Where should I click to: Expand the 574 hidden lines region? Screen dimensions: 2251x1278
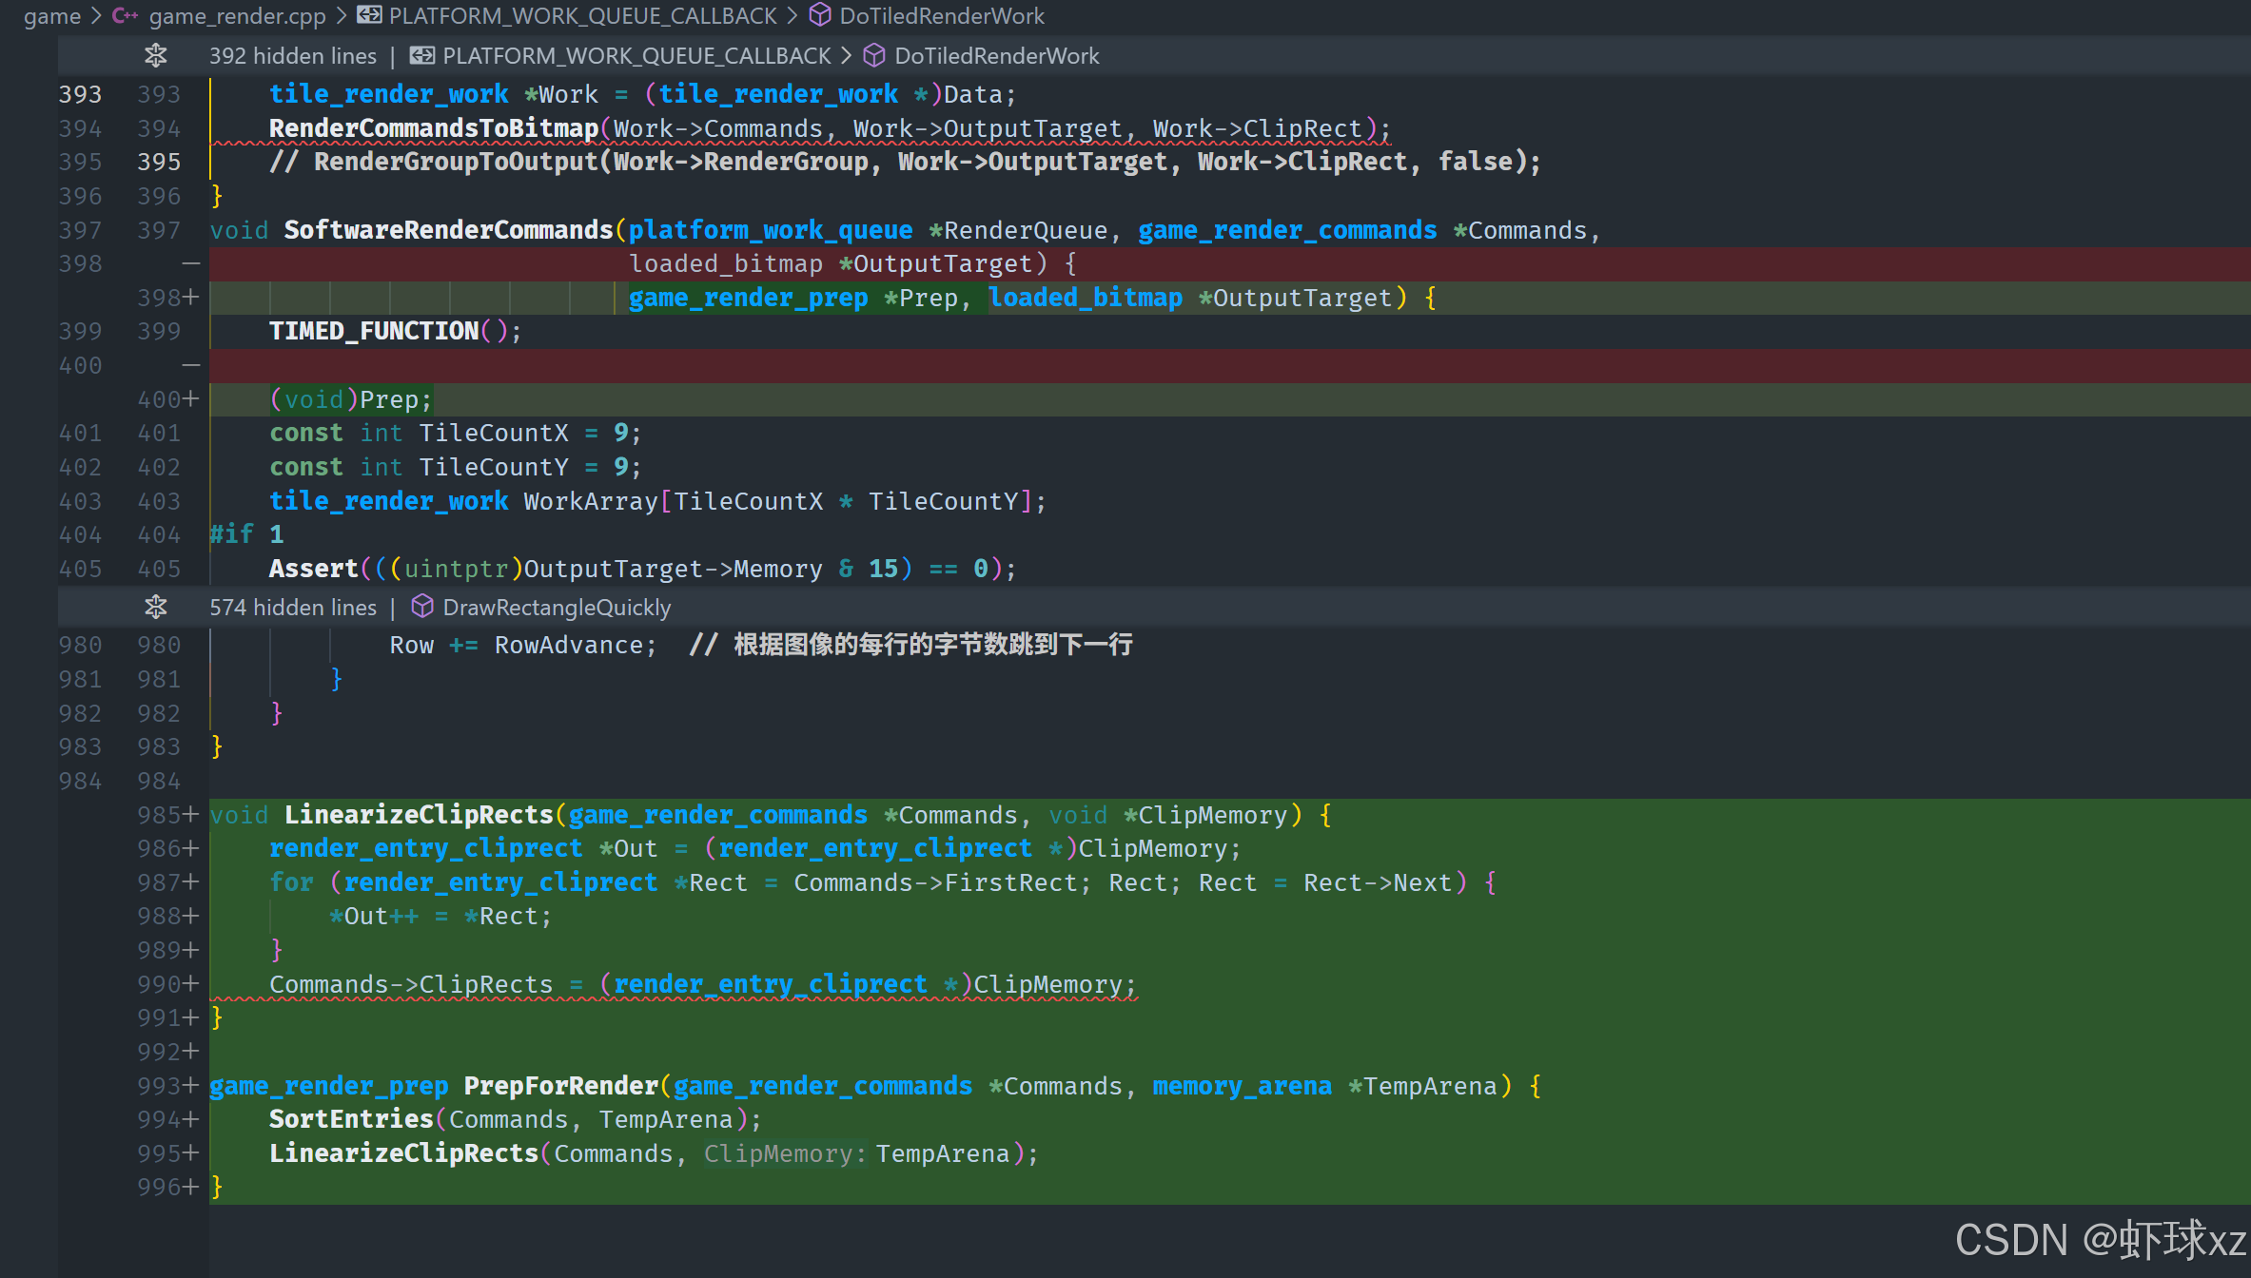coord(293,608)
